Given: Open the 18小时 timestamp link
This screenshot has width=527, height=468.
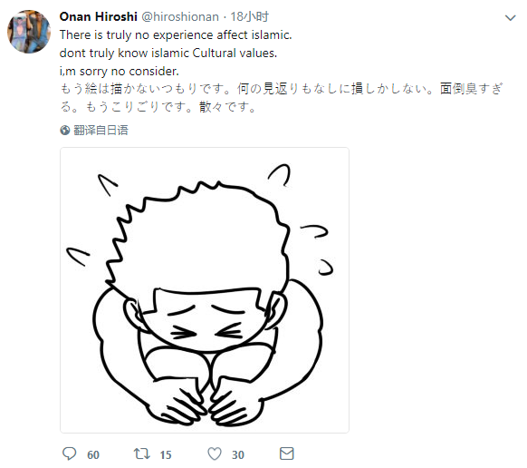Looking at the screenshot, I should tap(249, 16).
